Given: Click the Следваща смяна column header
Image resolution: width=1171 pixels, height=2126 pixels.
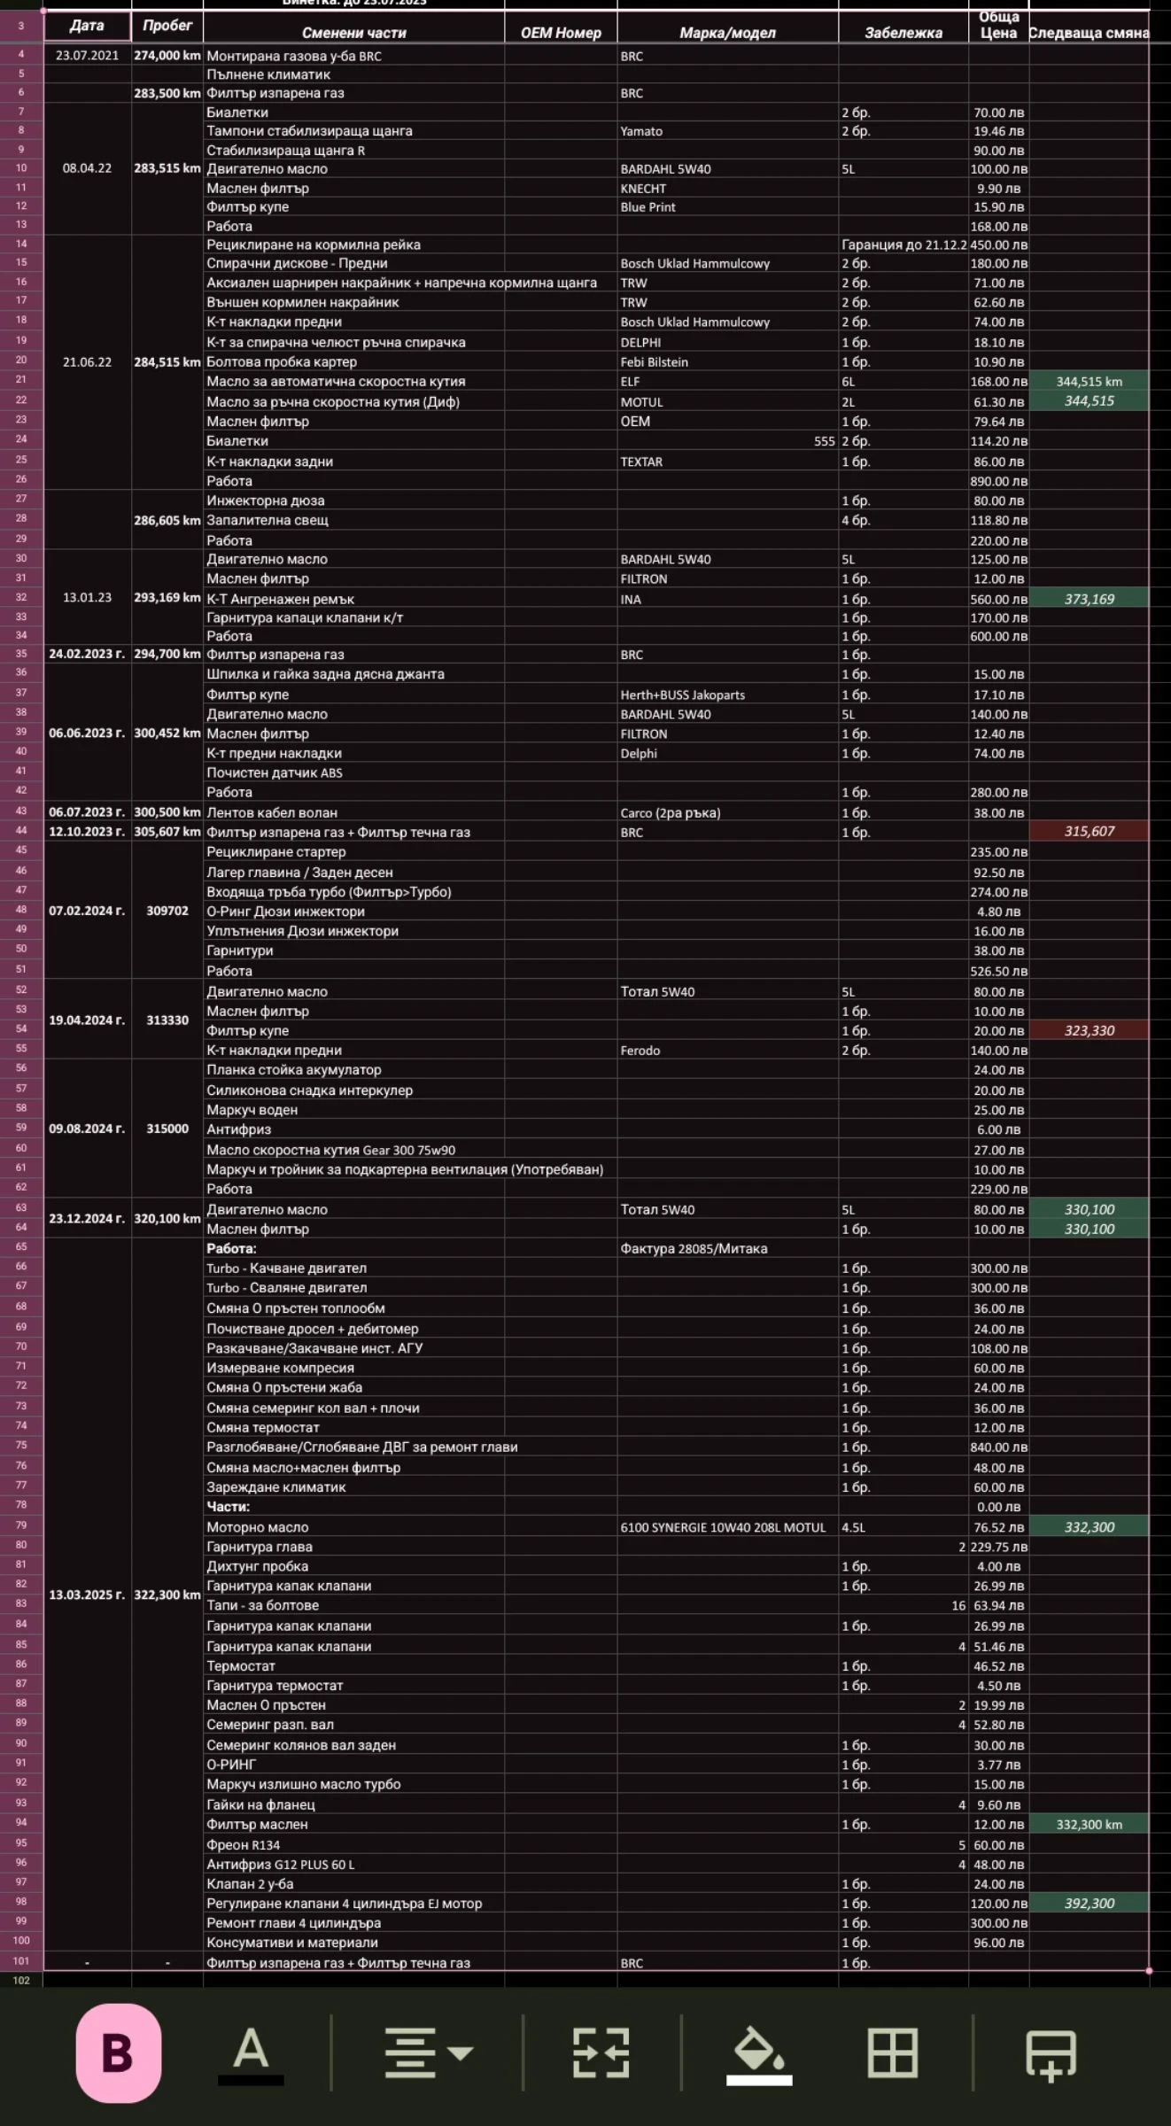Looking at the screenshot, I should click(1089, 33).
